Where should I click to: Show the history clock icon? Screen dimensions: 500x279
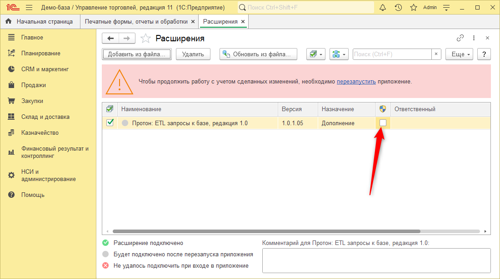point(398,7)
